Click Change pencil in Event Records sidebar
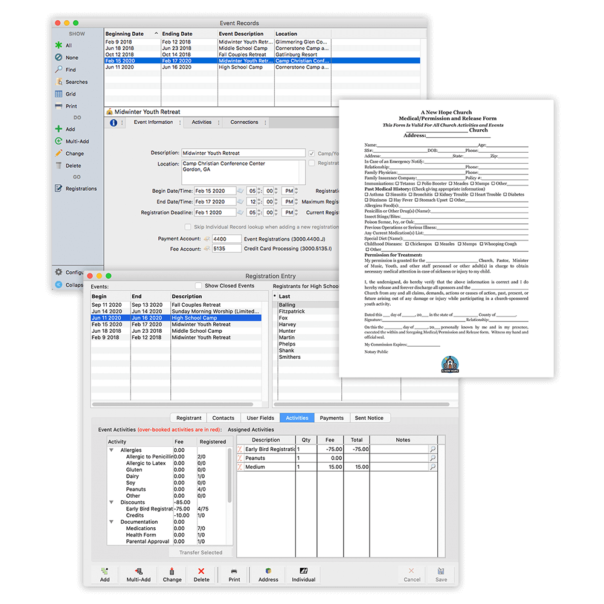Image resolution: width=604 pixels, height=604 pixels. pyautogui.click(x=69, y=153)
